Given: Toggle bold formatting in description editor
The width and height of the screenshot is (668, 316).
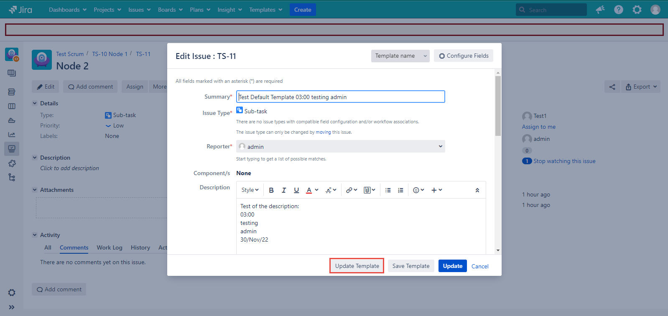Looking at the screenshot, I should 271,190.
